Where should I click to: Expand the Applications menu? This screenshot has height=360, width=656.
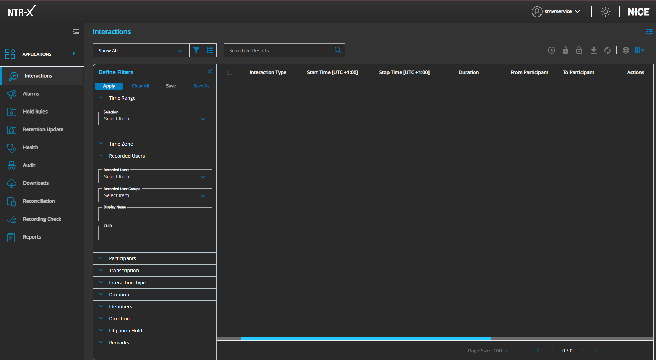click(42, 54)
